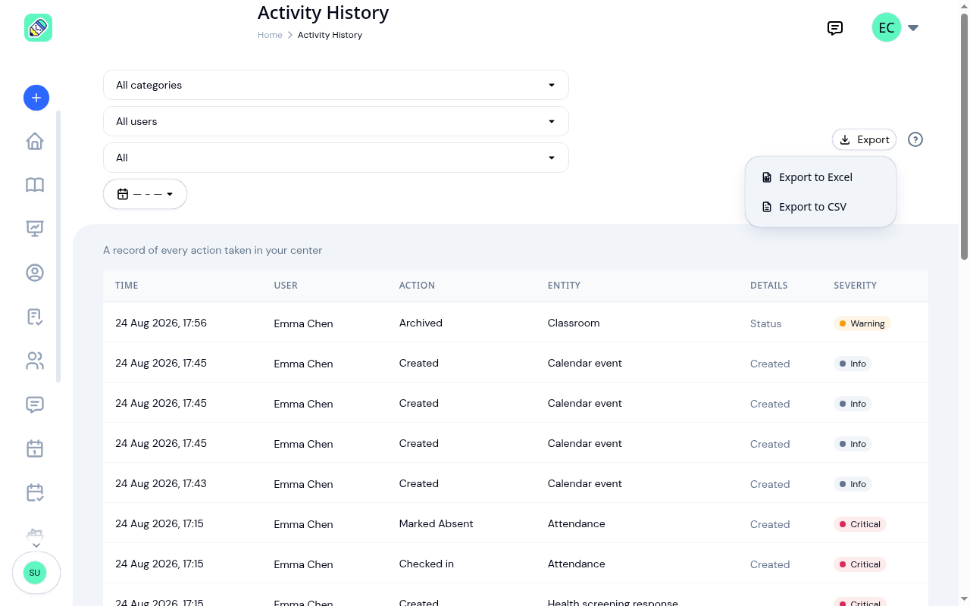Click the ENTITY column header
The width and height of the screenshot is (970, 606).
(x=564, y=286)
